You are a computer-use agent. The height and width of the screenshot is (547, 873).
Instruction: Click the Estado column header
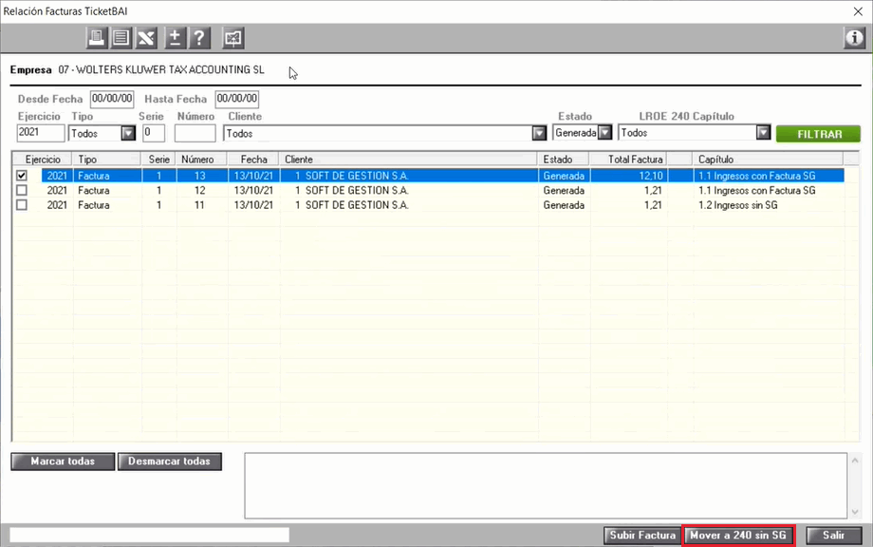[x=564, y=160]
